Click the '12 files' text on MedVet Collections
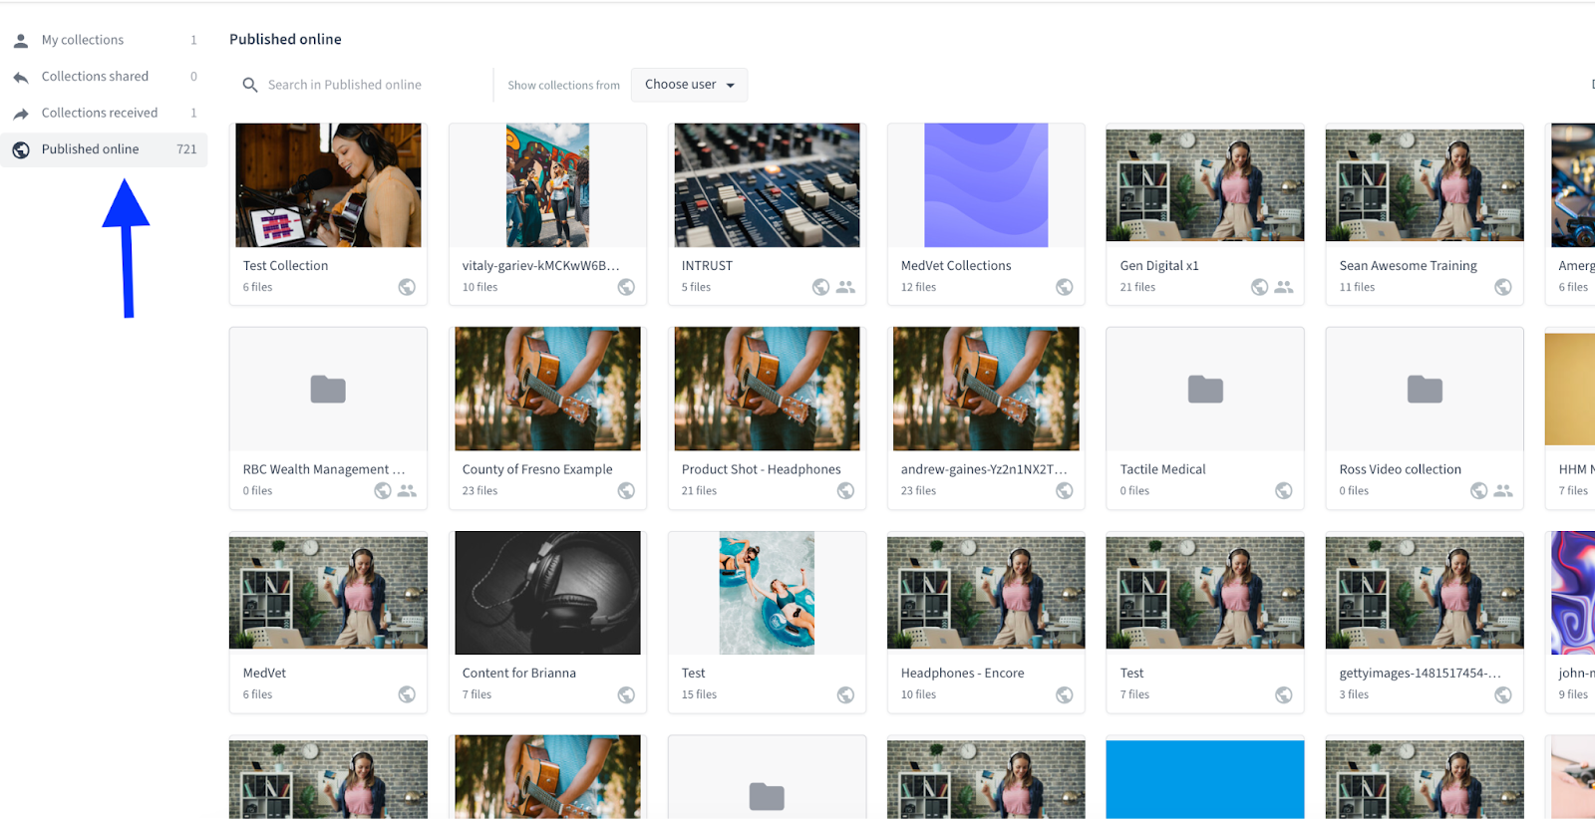The height and width of the screenshot is (819, 1595). click(919, 287)
